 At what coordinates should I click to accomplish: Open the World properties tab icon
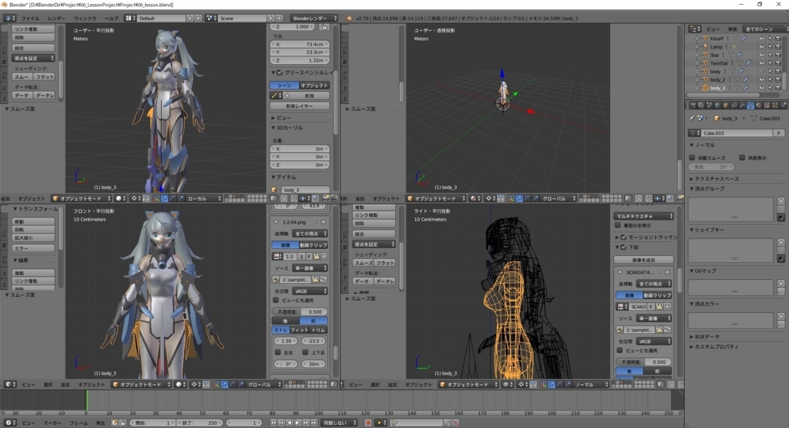[x=717, y=105]
